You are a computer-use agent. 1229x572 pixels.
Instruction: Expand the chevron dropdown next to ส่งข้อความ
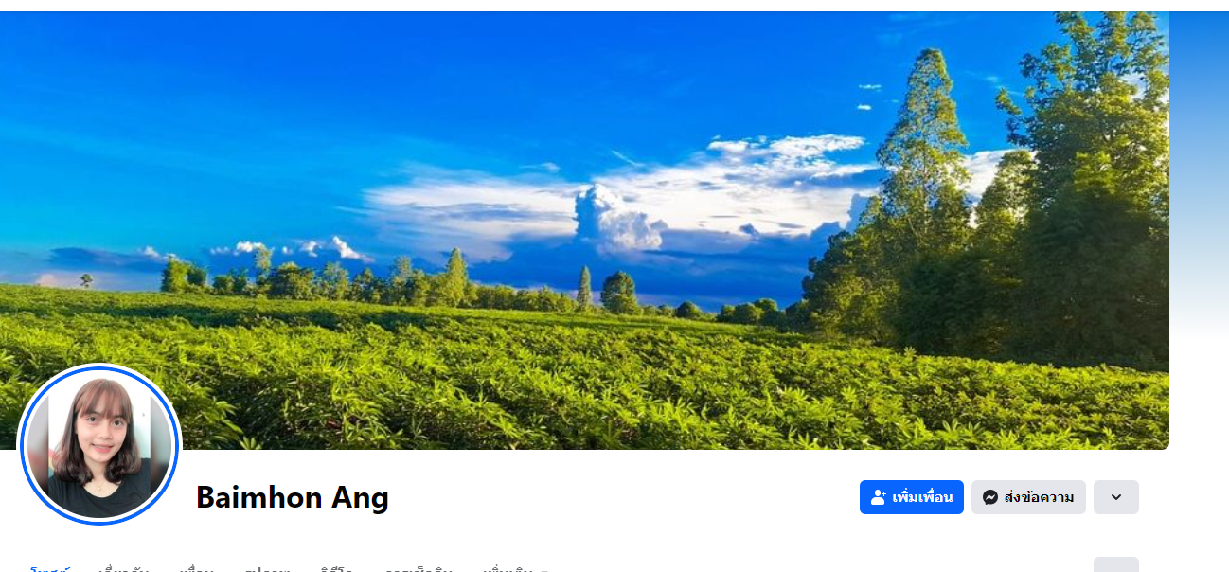(1116, 497)
